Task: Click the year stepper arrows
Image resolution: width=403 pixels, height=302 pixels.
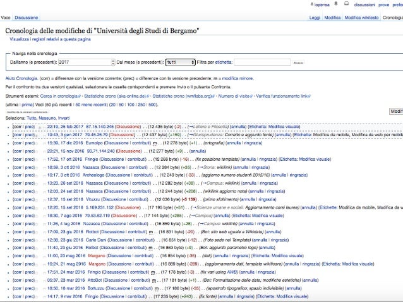Action: [x=113, y=62]
